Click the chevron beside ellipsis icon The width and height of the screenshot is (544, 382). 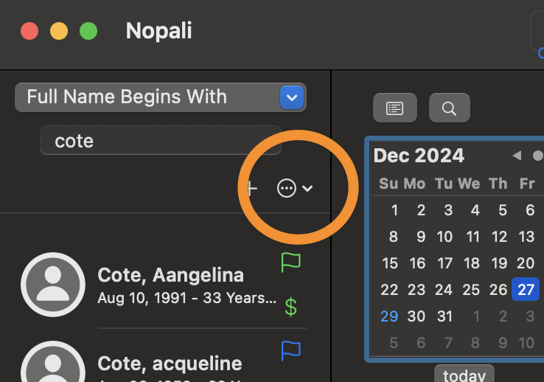point(307,188)
